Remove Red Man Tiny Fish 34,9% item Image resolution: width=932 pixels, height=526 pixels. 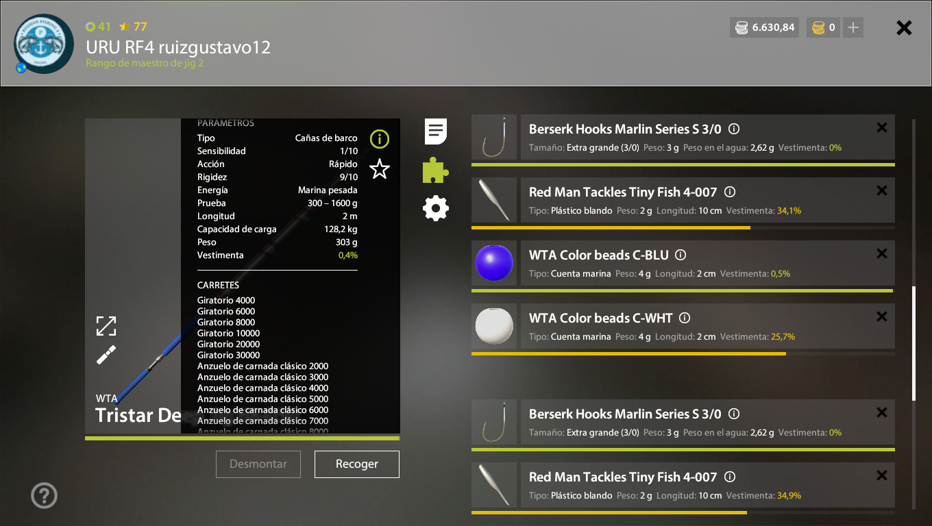point(882,475)
